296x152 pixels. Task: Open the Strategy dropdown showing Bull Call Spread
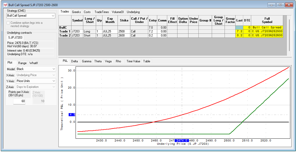click(x=31, y=16)
